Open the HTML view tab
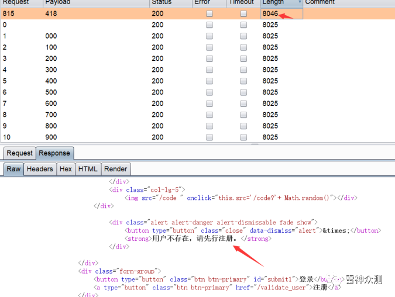Screen dimensions: 395x297 click(88, 169)
